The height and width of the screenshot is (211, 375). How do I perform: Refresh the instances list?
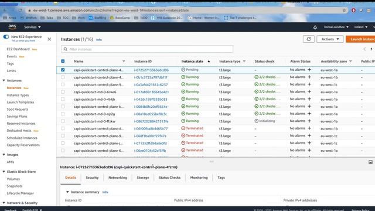click(309, 39)
